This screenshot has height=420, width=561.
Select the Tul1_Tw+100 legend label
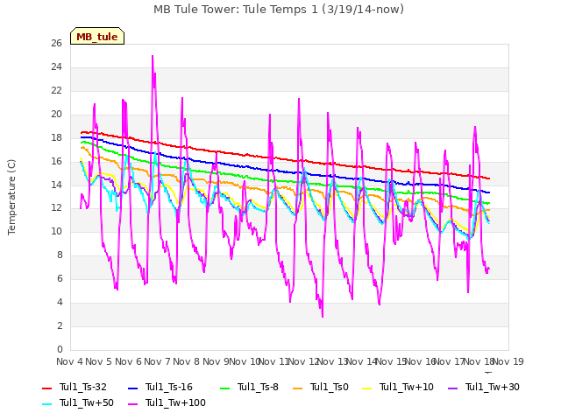[x=175, y=402]
